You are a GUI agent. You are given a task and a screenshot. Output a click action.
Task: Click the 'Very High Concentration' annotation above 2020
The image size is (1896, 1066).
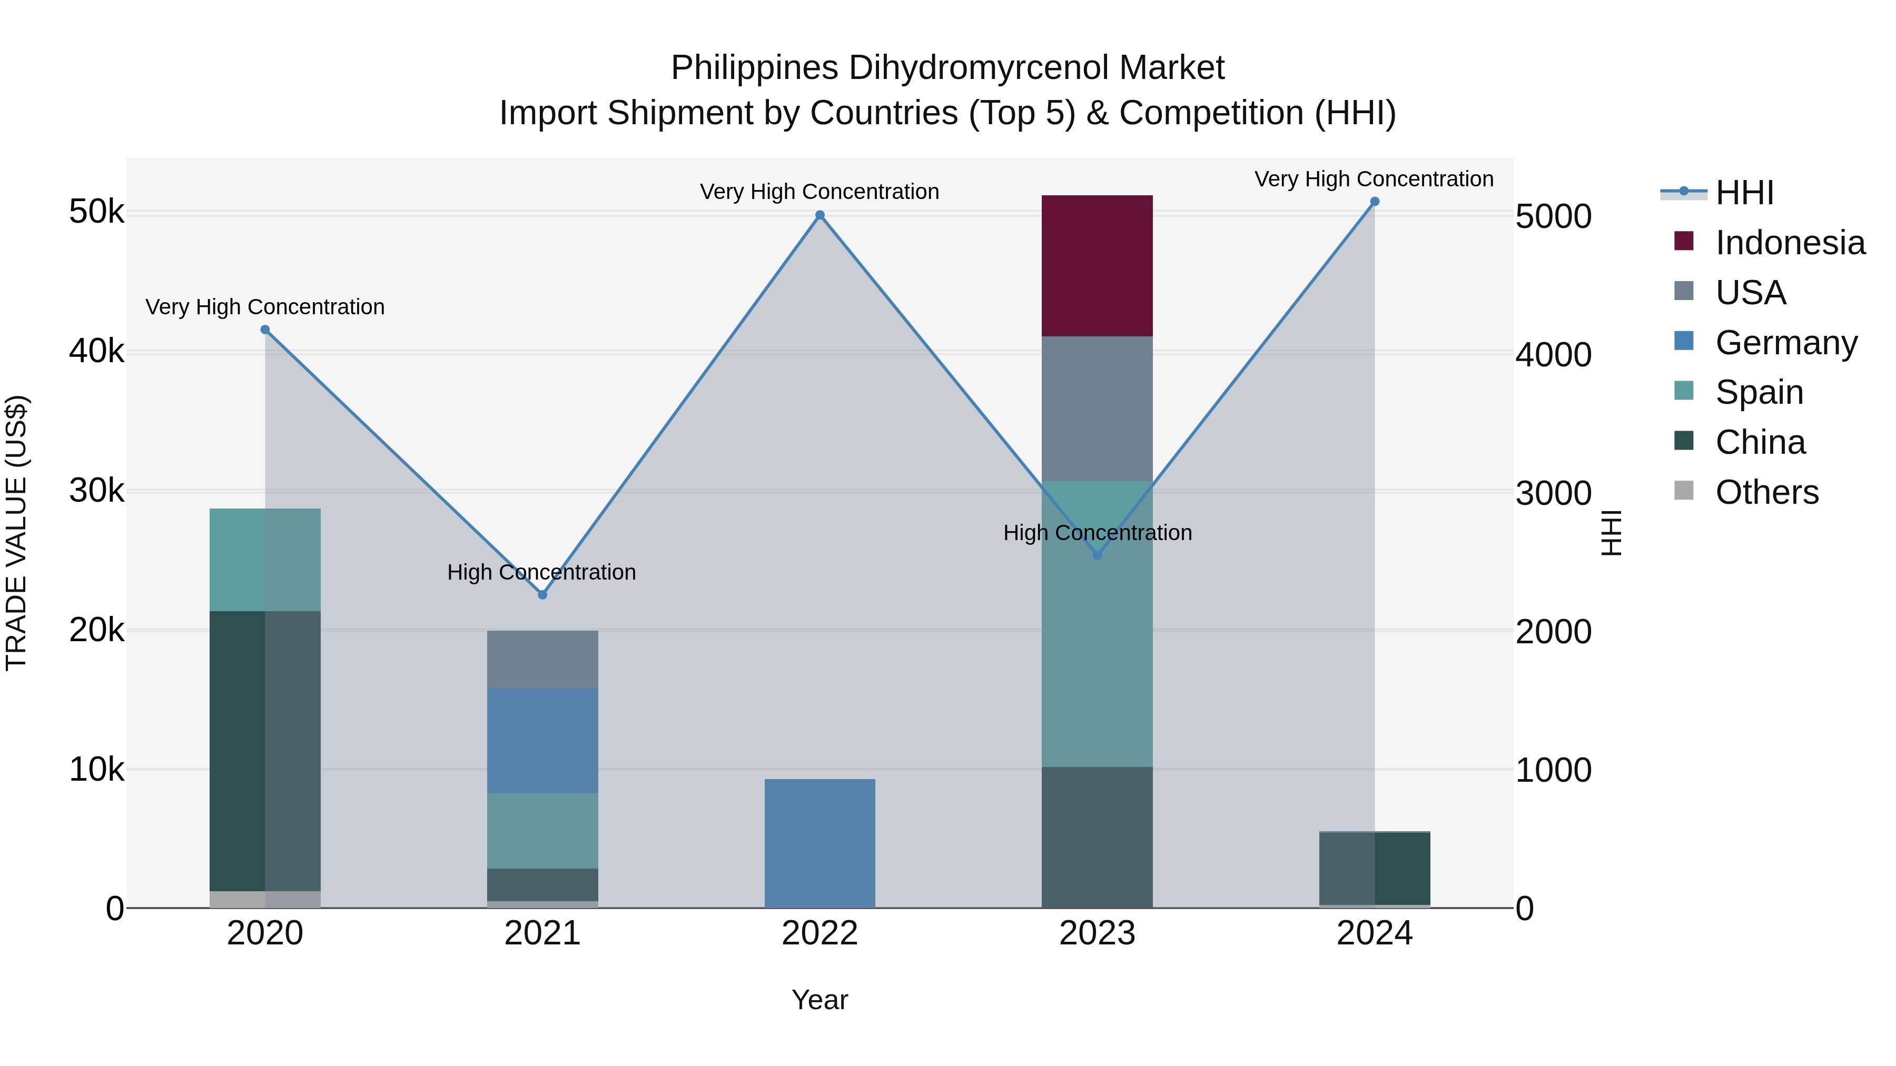[265, 307]
